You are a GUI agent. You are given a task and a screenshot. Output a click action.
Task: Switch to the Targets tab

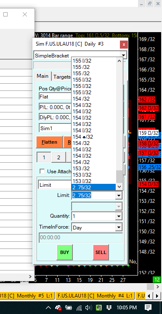62,77
